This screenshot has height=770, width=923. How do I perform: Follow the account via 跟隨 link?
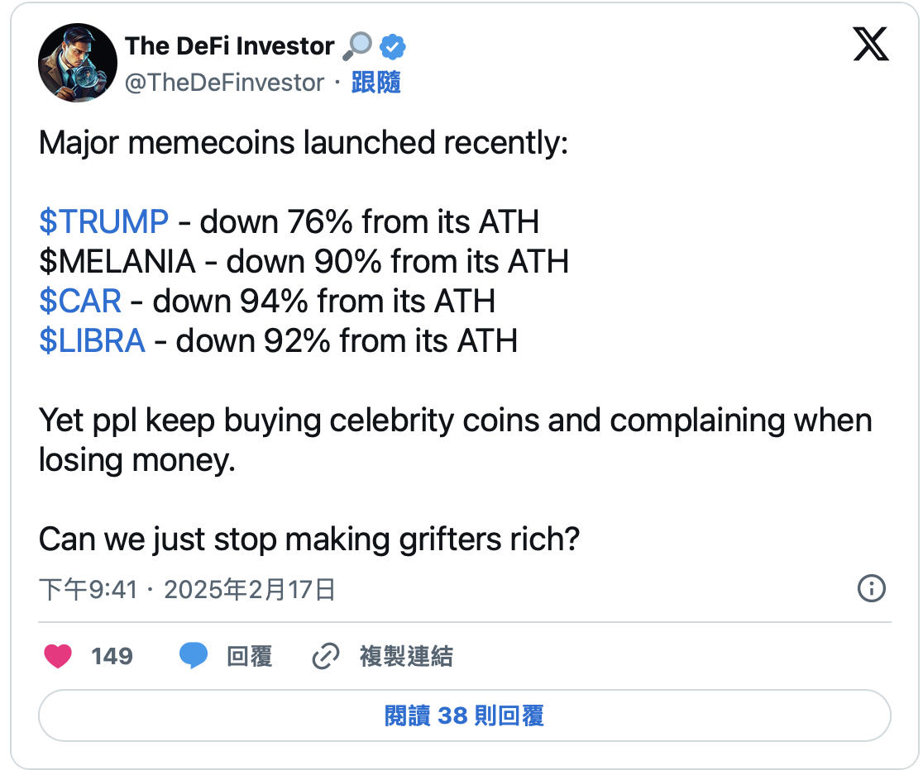click(376, 83)
